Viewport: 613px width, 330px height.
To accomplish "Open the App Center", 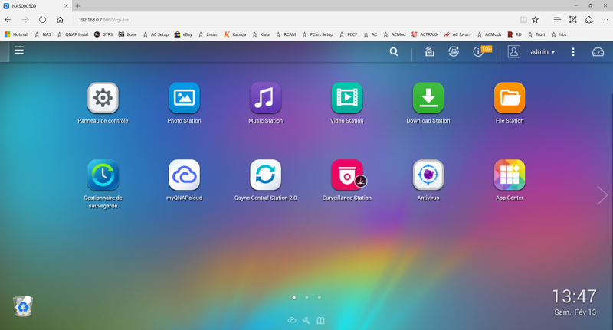I will pyautogui.click(x=509, y=175).
